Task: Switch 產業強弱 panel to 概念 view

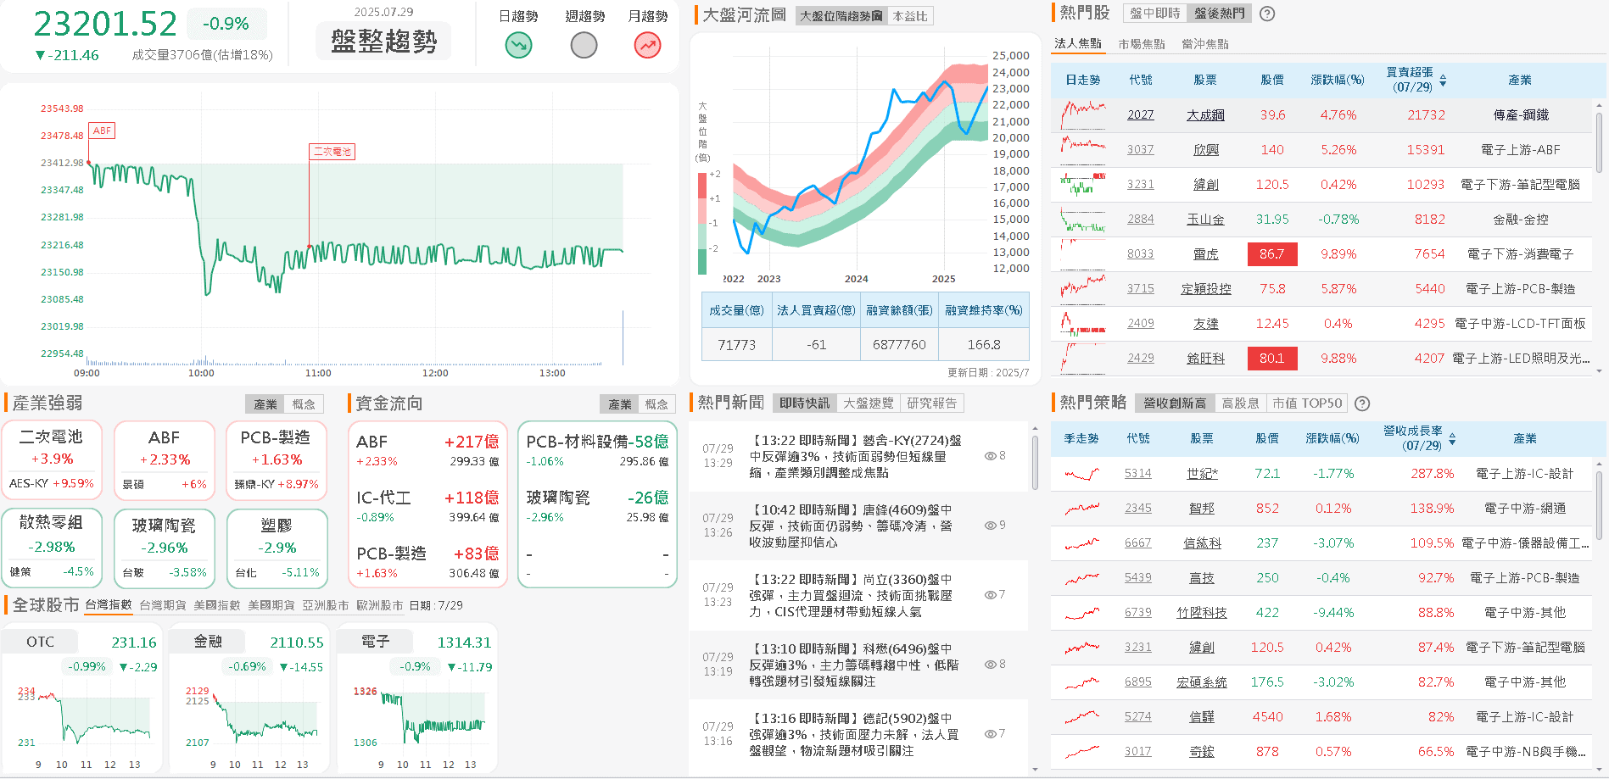Action: pyautogui.click(x=305, y=403)
